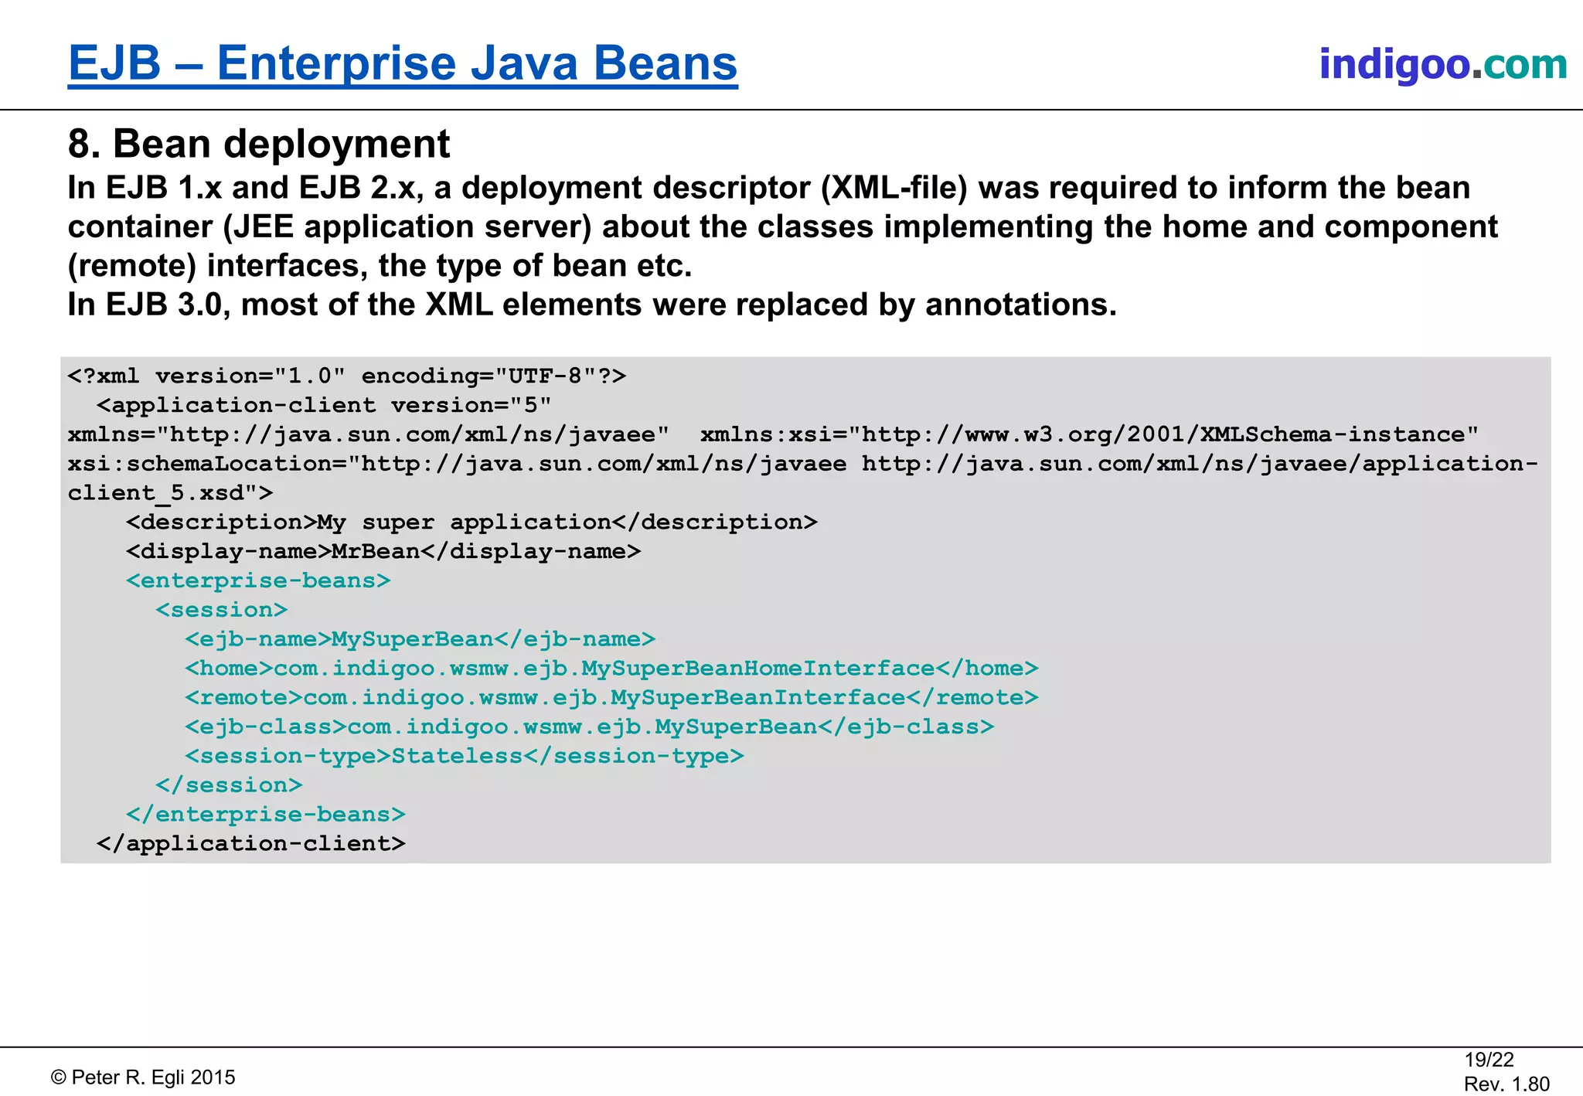Click the ejb-class com.indigoo.wsmw.ejb.MySuperBean line

tap(590, 727)
